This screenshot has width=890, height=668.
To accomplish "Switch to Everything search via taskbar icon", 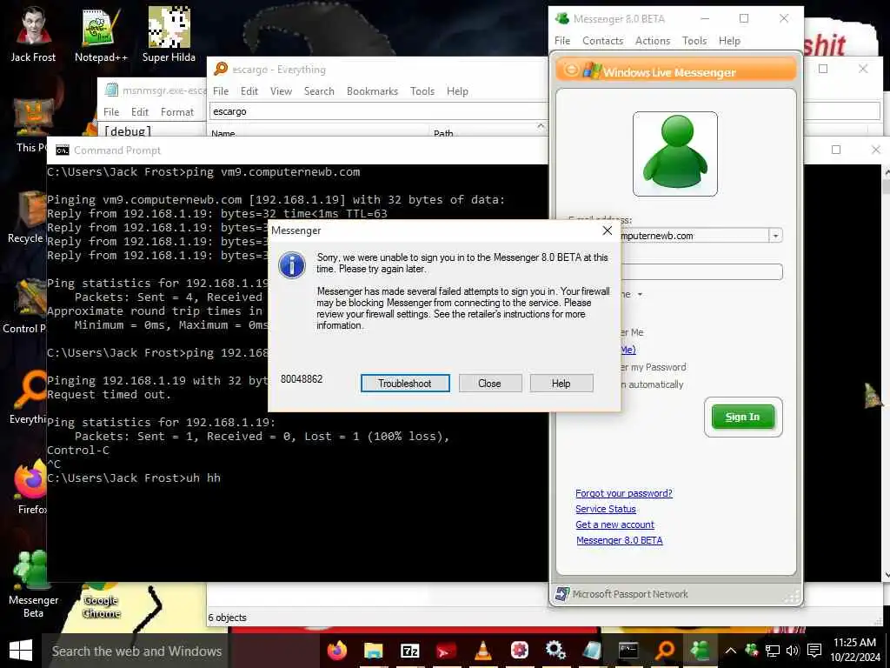I will pyautogui.click(x=665, y=651).
